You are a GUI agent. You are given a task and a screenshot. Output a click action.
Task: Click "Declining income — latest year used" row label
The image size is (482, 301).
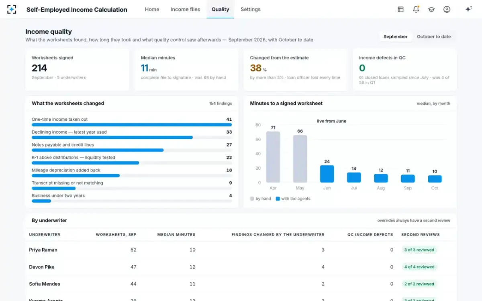[x=69, y=132]
